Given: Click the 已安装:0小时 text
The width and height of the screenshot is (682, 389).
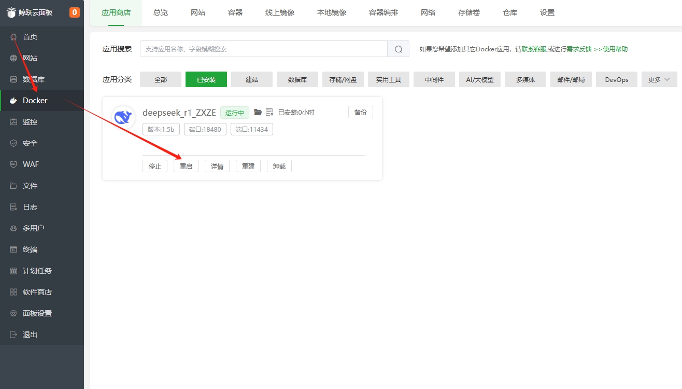Looking at the screenshot, I should (296, 112).
